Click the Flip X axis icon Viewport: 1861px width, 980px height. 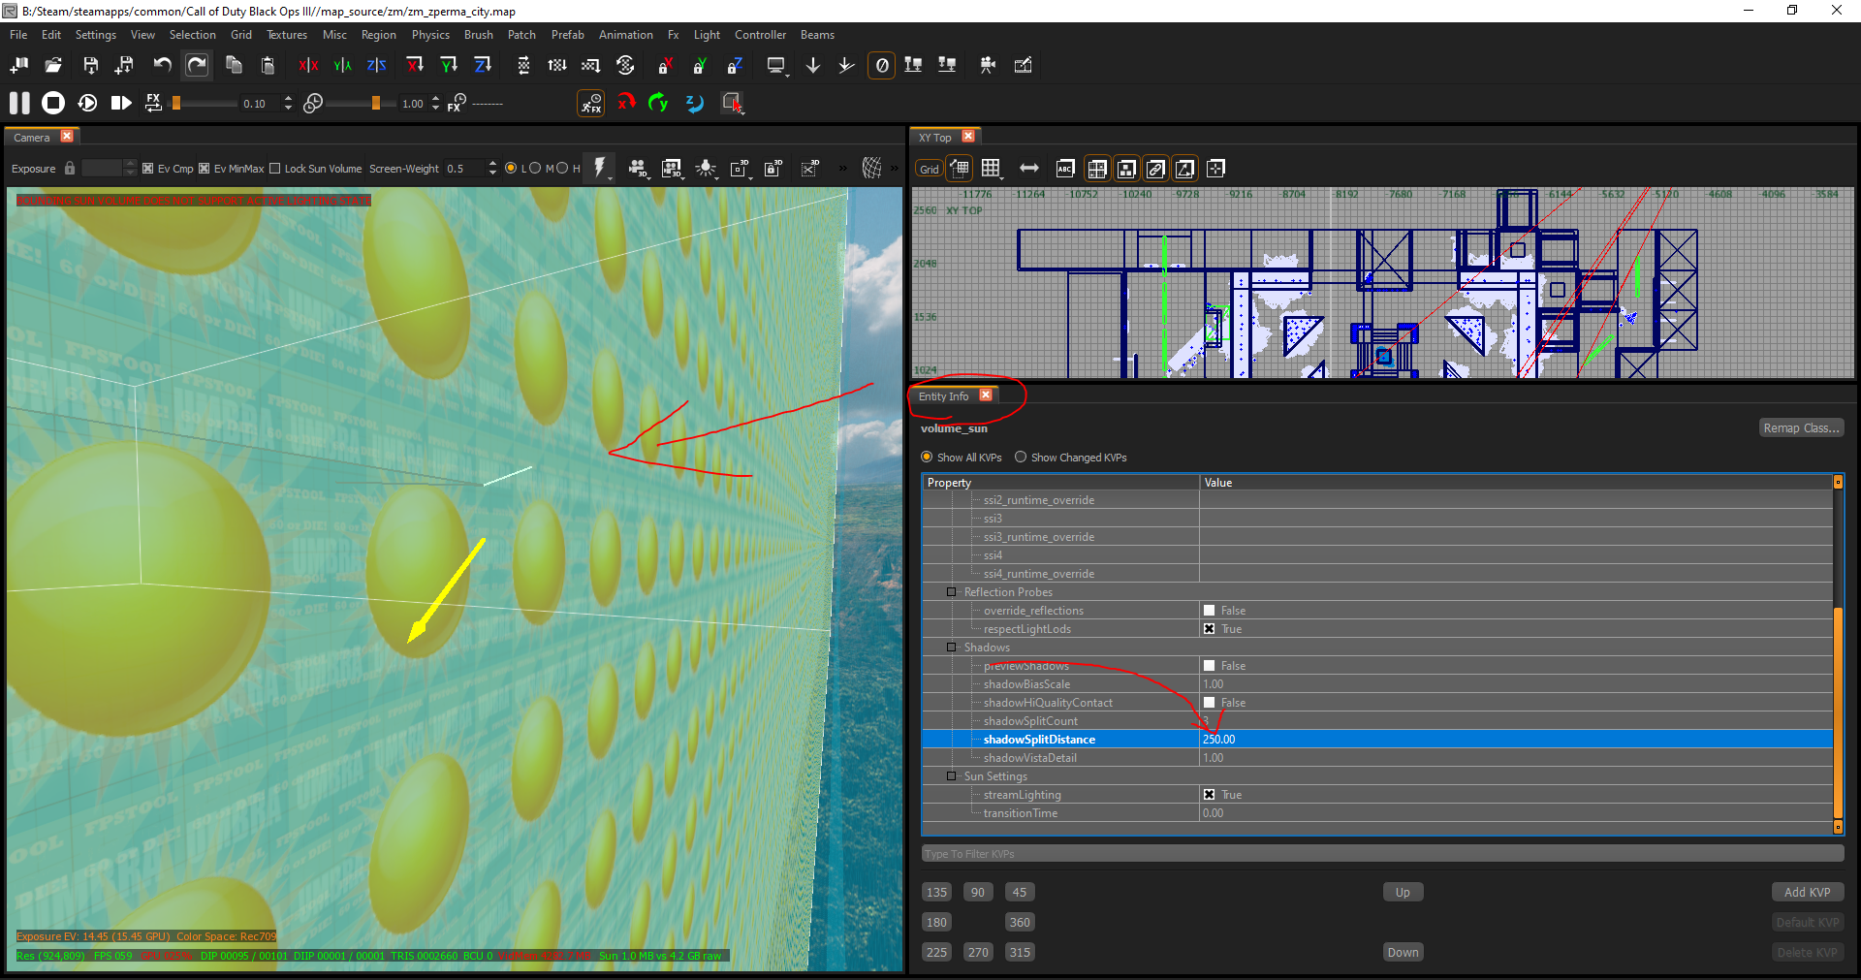pyautogui.click(x=308, y=65)
